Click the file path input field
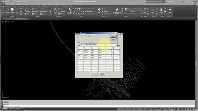 tap(99, 44)
